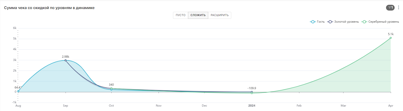Viewport: 403px width, 111px height.
Task: Open the three-dot chart options menu
Action: (x=398, y=8)
